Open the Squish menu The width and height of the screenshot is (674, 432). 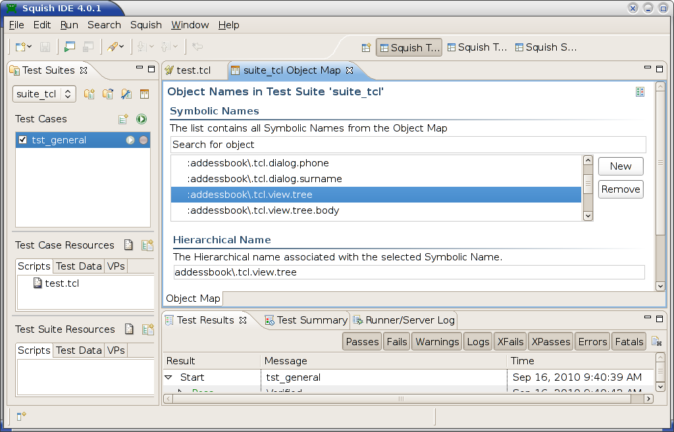pyautogui.click(x=145, y=25)
